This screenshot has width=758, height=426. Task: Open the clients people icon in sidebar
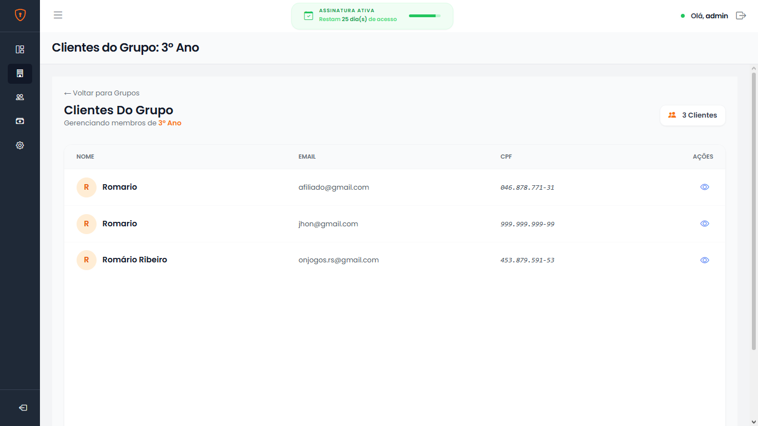point(20,97)
